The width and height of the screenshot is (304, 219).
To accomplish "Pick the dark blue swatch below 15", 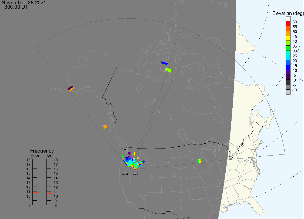I will click(x=288, y=67).
